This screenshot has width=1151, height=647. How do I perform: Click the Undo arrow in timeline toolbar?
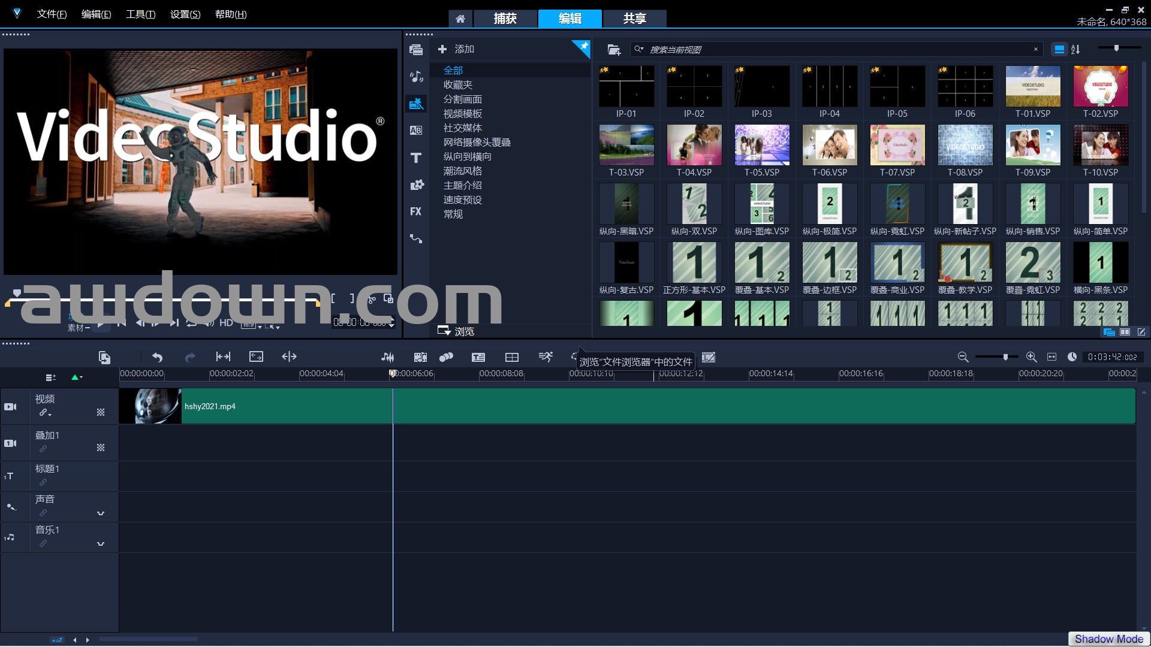pyautogui.click(x=157, y=357)
